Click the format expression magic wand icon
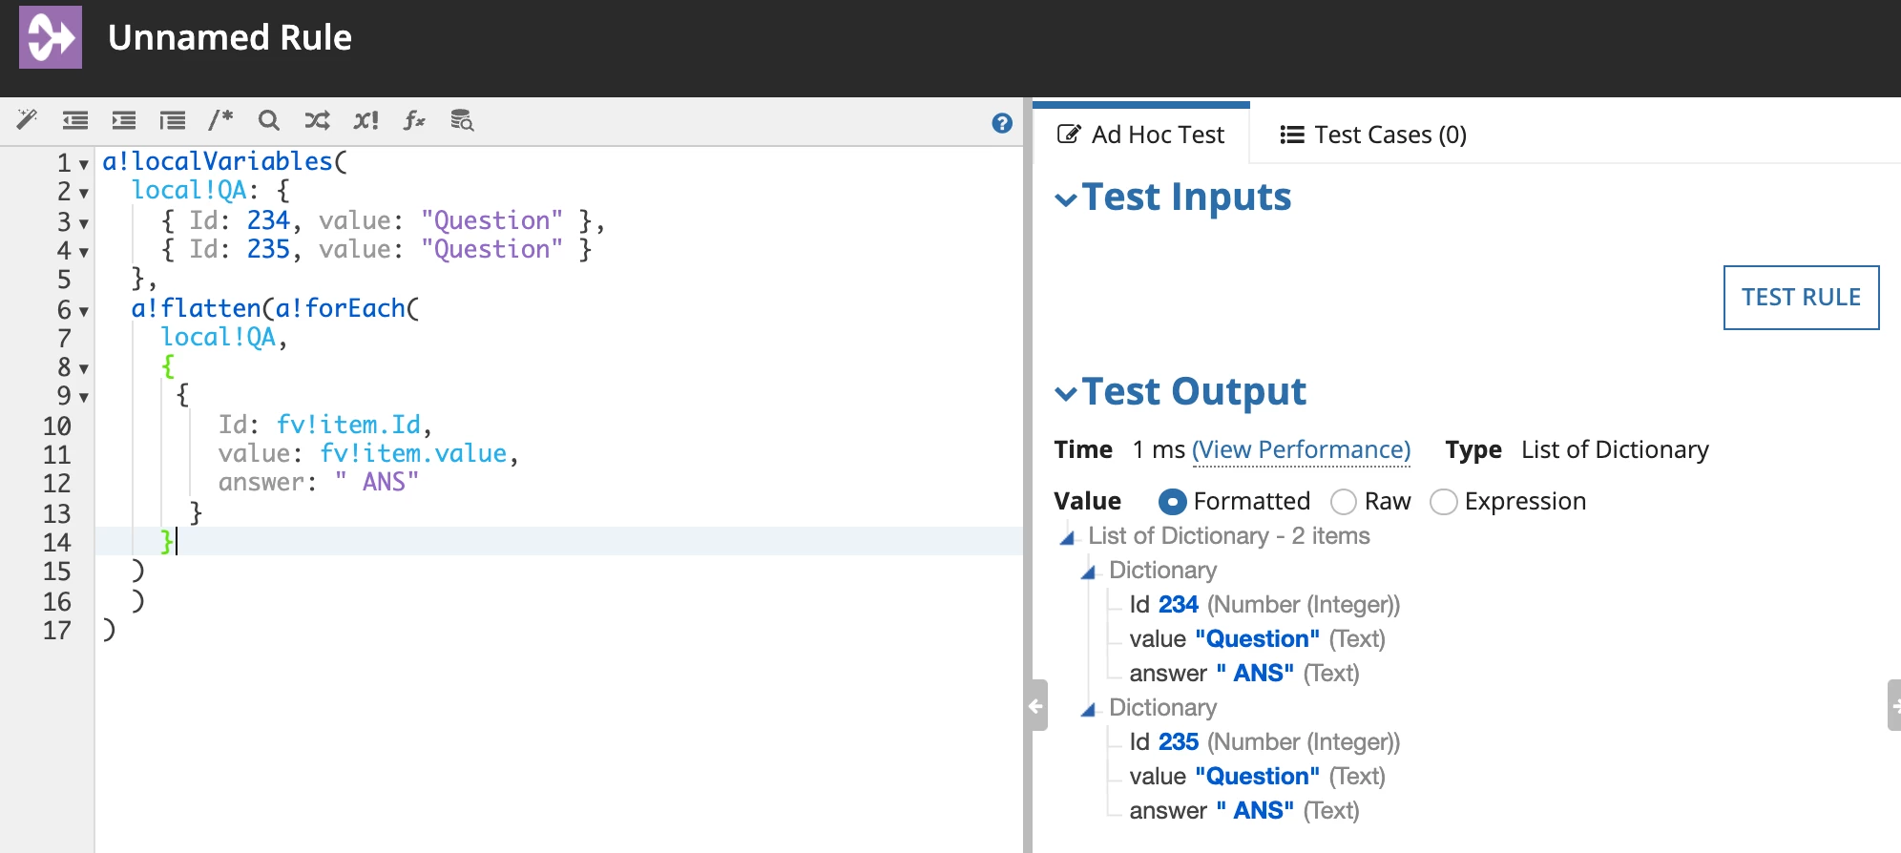The image size is (1901, 853). (x=27, y=120)
